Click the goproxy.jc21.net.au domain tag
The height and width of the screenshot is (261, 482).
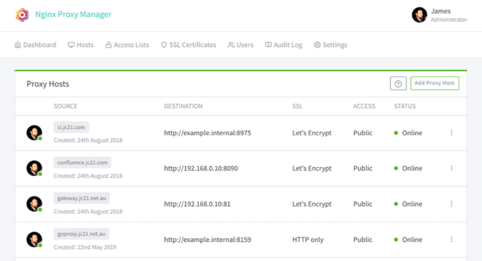[x=81, y=234]
